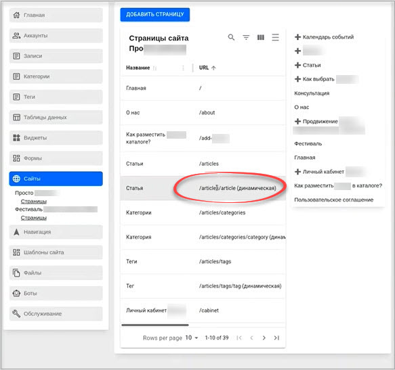Click the Виджеты widgets icon
This screenshot has height=370, width=395.
pos(16,137)
